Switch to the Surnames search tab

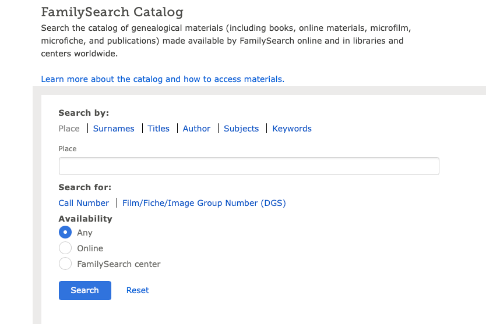tap(114, 129)
